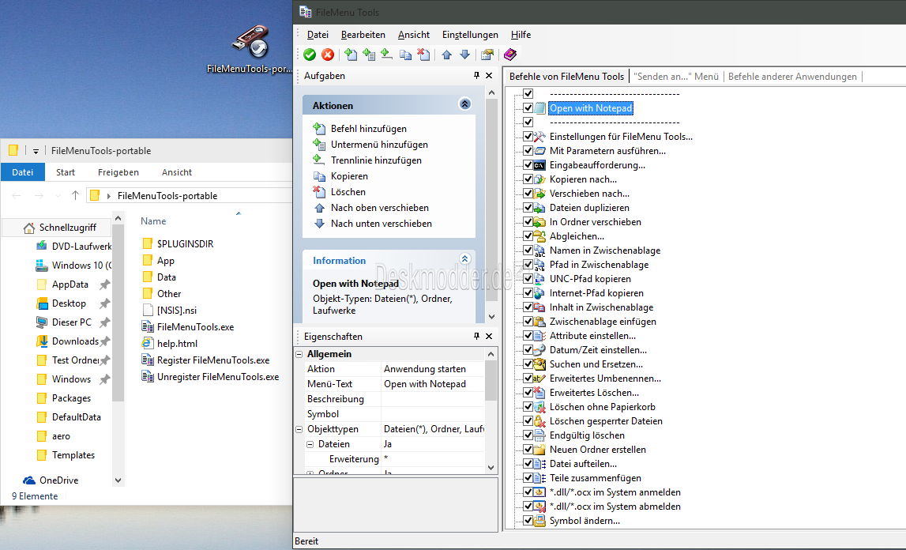Click the Move up arrow in toolbar
Viewport: 906px width, 550px height.
coord(446,55)
